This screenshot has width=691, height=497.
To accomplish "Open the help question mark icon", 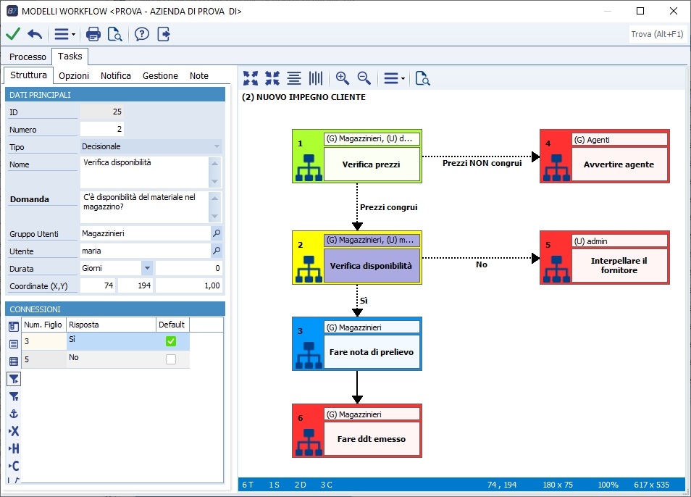I will coord(142,34).
